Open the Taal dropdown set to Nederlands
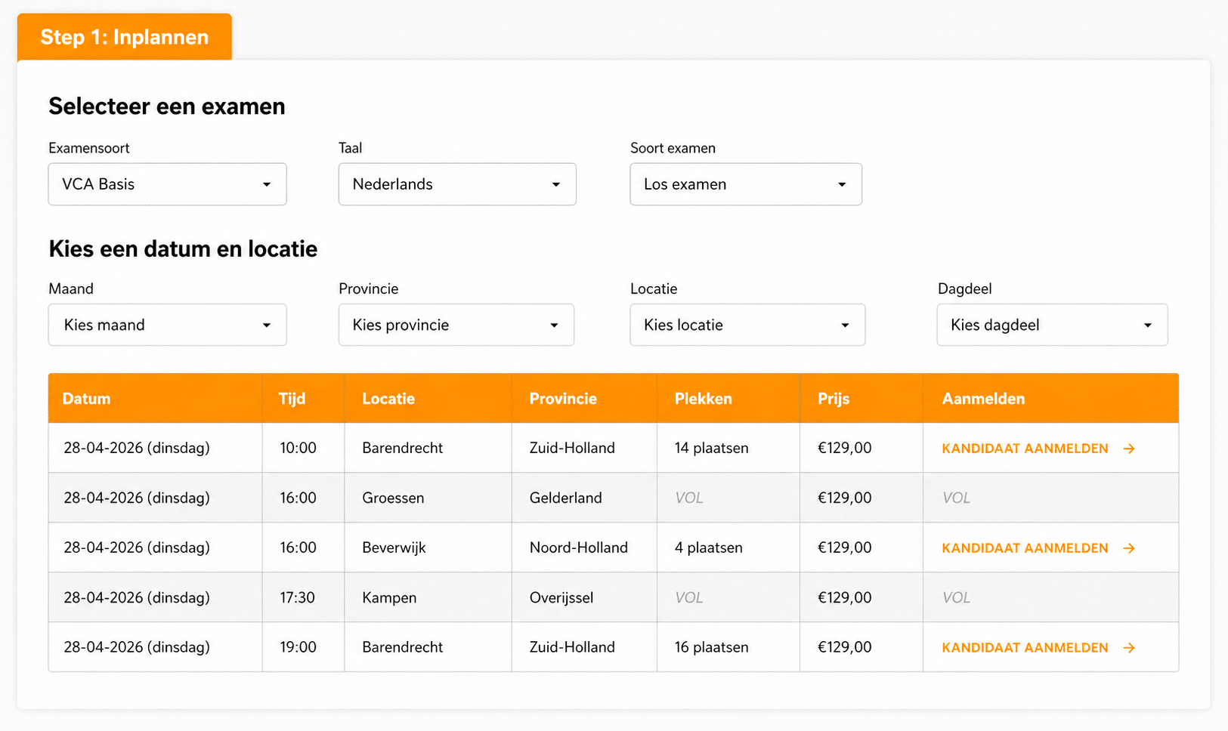 (x=457, y=184)
